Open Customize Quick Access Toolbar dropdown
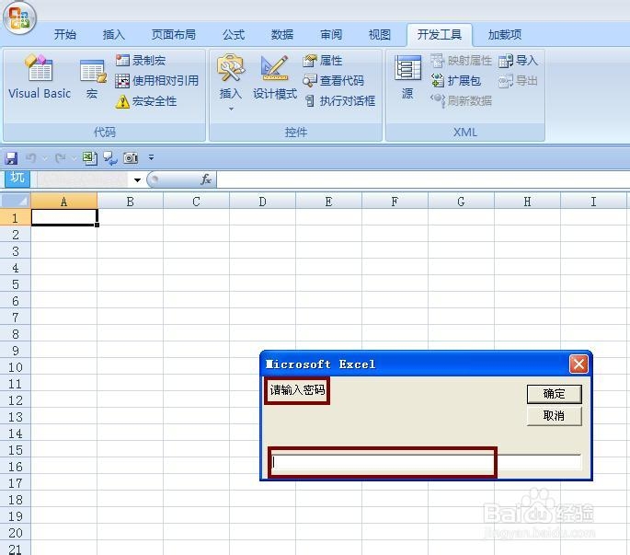The image size is (630, 555). point(151,157)
